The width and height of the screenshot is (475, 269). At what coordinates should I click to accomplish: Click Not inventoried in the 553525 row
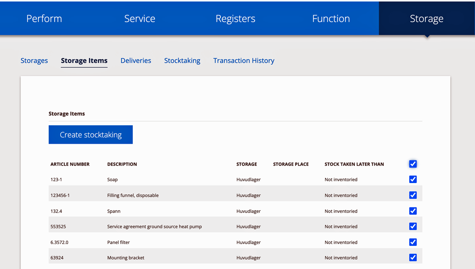pyautogui.click(x=341, y=226)
